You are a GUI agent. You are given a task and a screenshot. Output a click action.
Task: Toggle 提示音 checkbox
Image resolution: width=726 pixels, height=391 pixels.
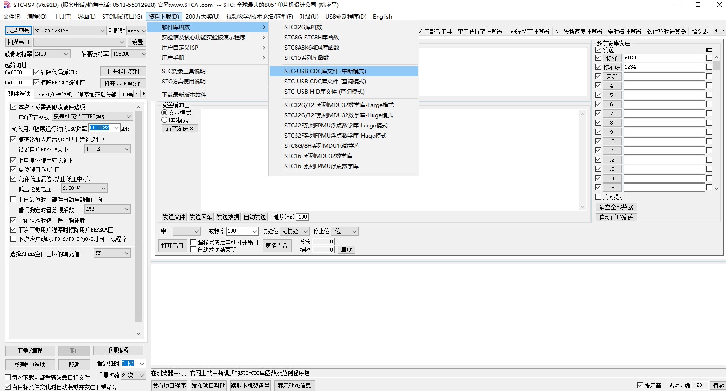click(x=640, y=385)
